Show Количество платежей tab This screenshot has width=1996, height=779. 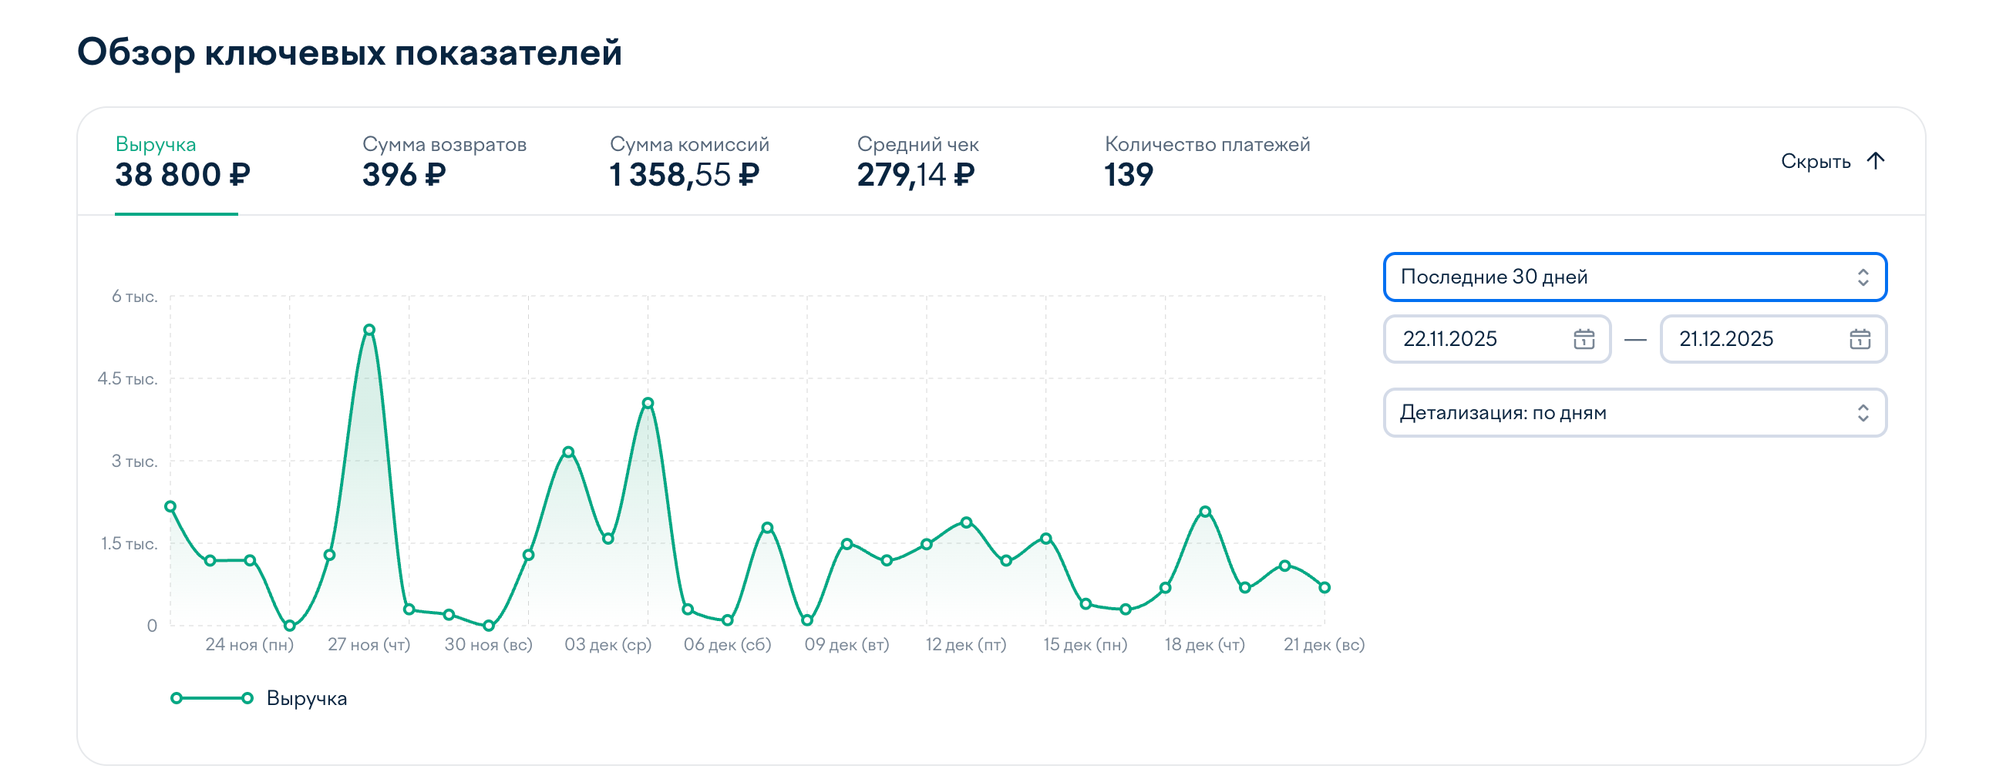pyautogui.click(x=1207, y=163)
